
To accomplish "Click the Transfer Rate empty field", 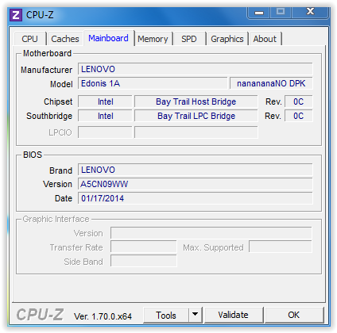I will (144, 247).
